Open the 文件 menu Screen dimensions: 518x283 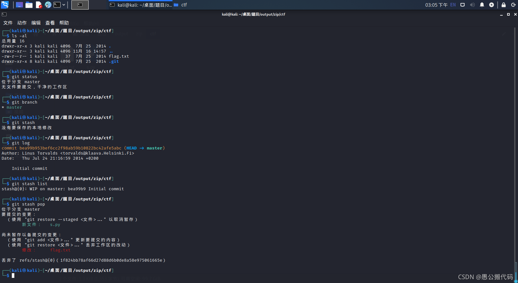point(8,23)
